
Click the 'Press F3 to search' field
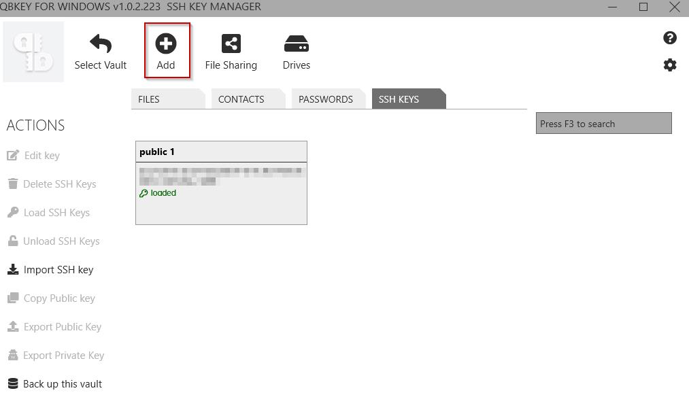tap(604, 123)
